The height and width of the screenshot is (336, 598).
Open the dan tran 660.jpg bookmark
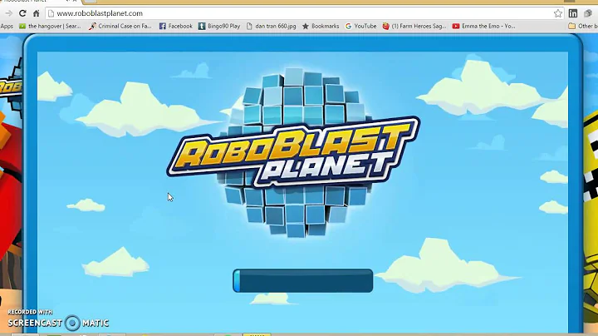tap(271, 26)
